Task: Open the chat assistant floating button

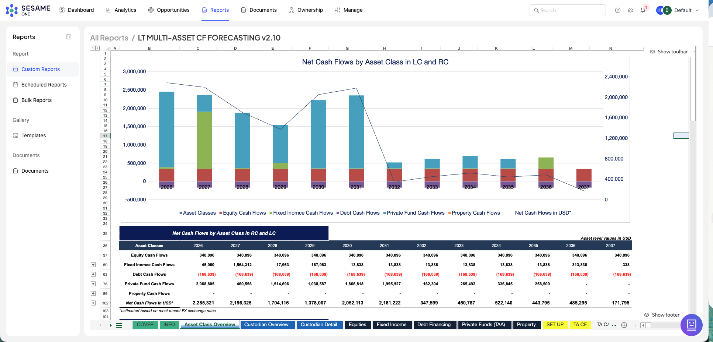Action: 691,325
